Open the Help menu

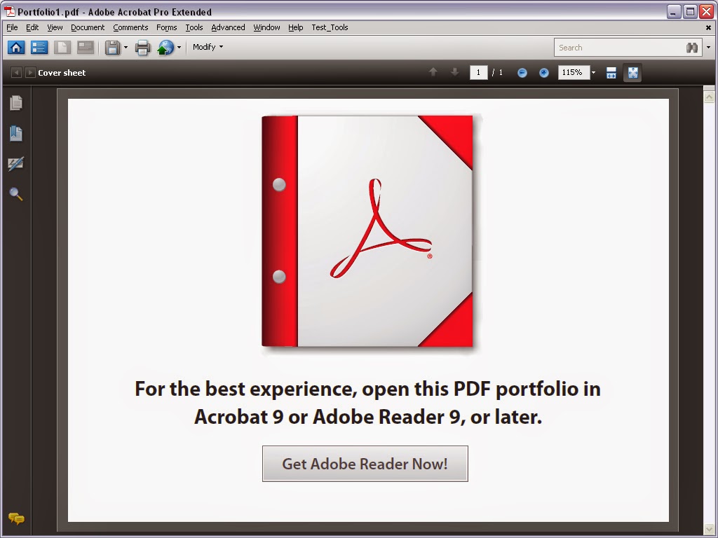pyautogui.click(x=296, y=27)
